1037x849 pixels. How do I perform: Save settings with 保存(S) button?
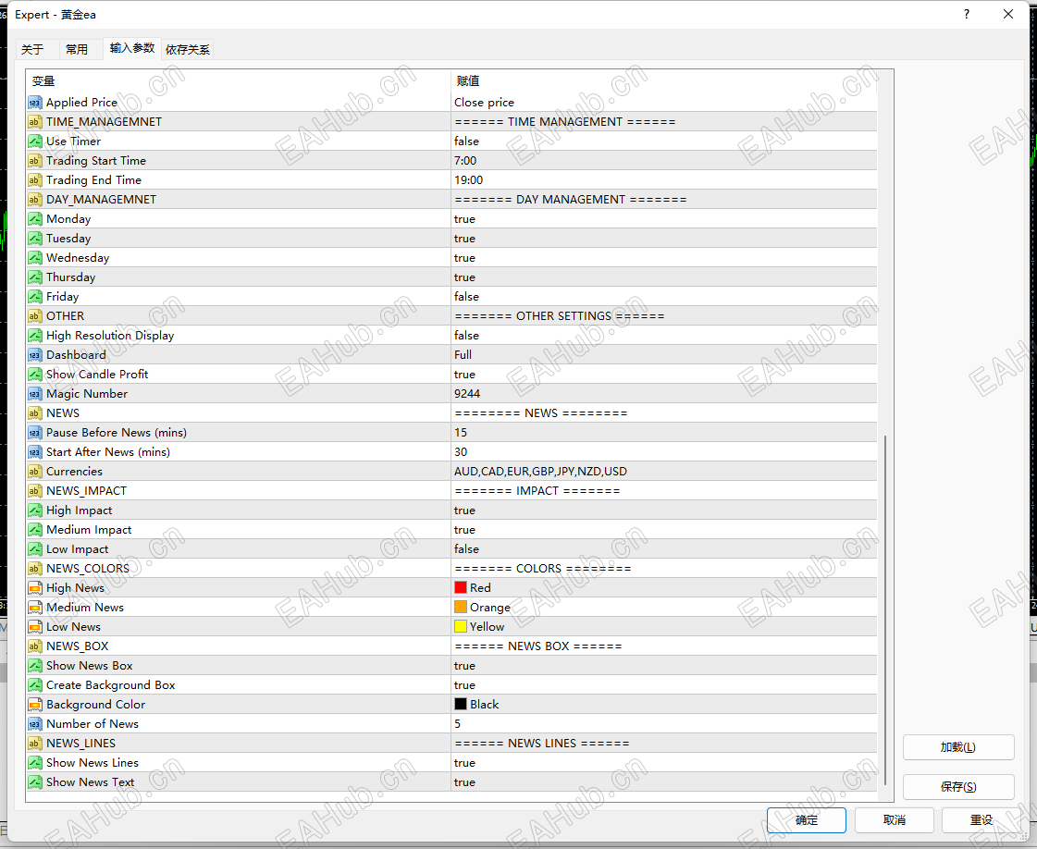coord(958,787)
